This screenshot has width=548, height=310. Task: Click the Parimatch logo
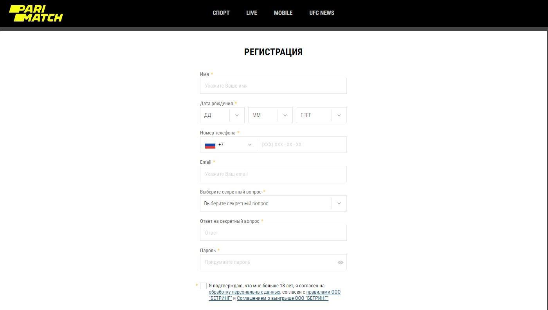(x=36, y=13)
